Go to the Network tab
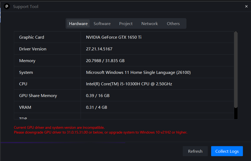Image resolution: width=251 pixels, height=161 pixels. [150, 24]
